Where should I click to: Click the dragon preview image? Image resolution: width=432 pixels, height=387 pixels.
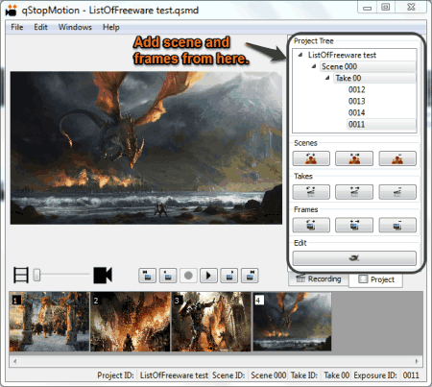pyautogui.click(x=146, y=148)
